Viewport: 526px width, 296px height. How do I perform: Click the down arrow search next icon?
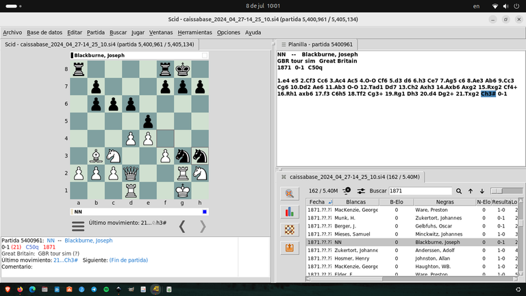pos(482,191)
